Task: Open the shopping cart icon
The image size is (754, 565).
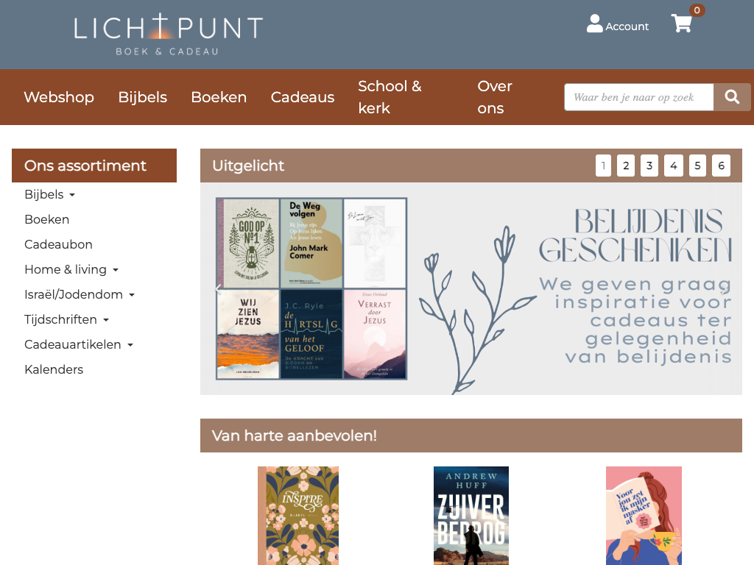Action: click(x=681, y=23)
